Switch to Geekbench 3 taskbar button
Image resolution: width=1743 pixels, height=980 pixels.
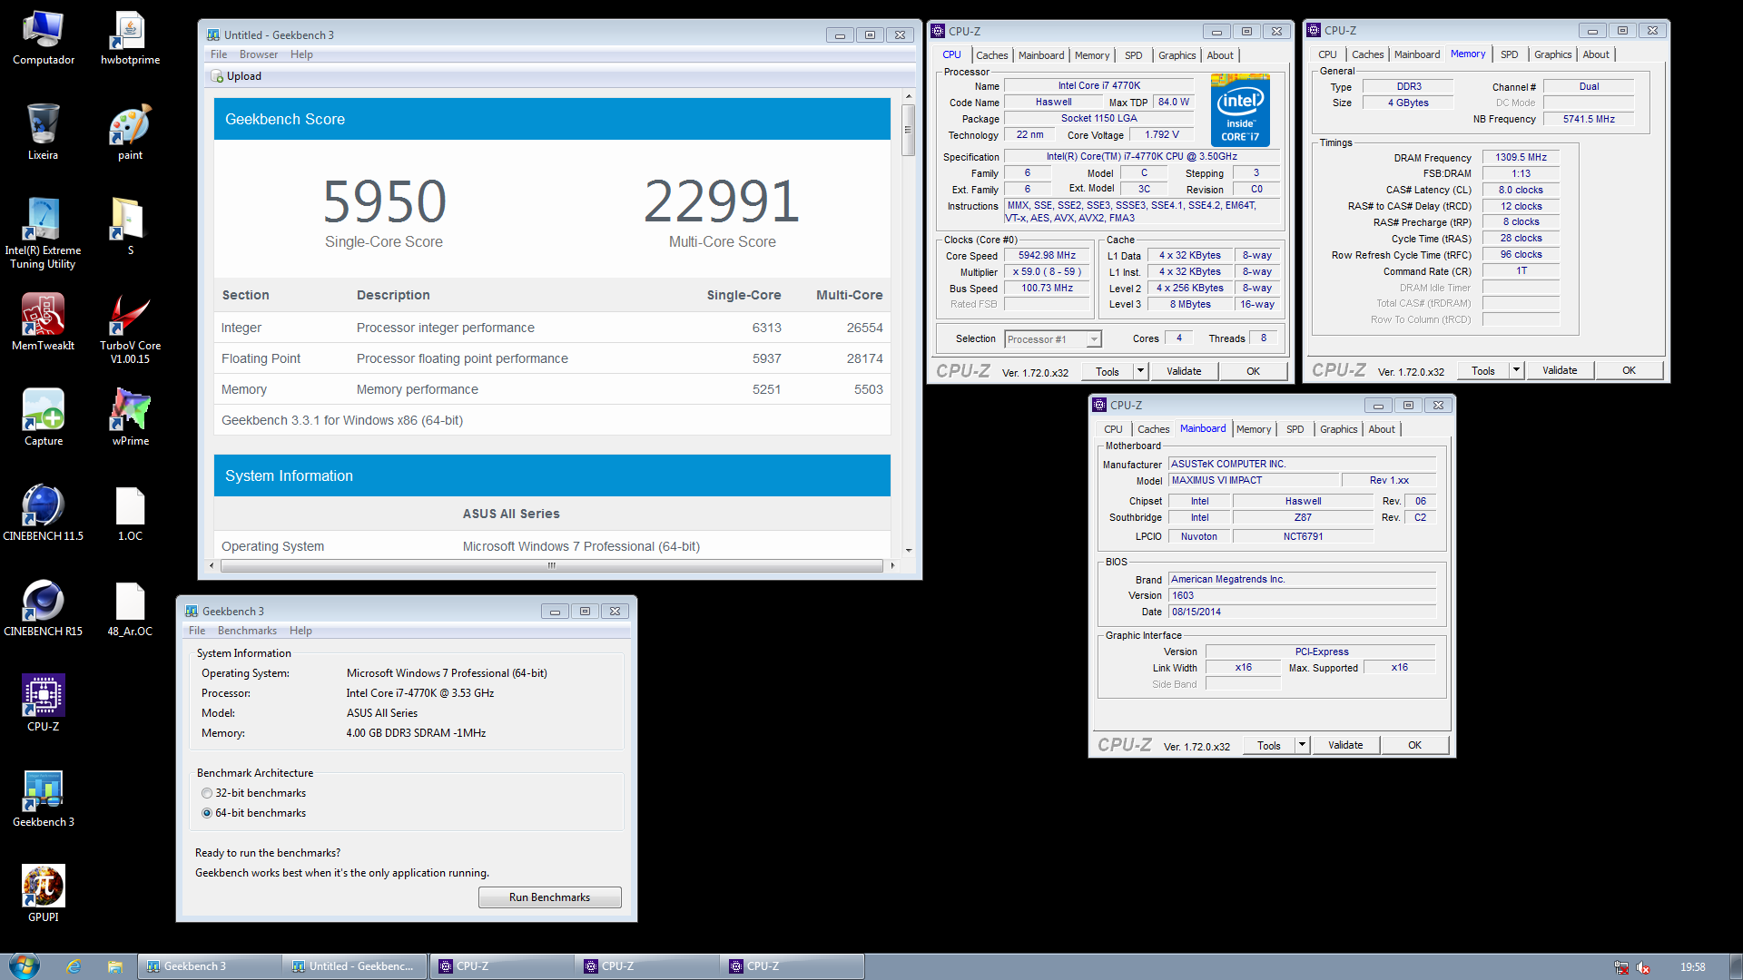point(210,966)
